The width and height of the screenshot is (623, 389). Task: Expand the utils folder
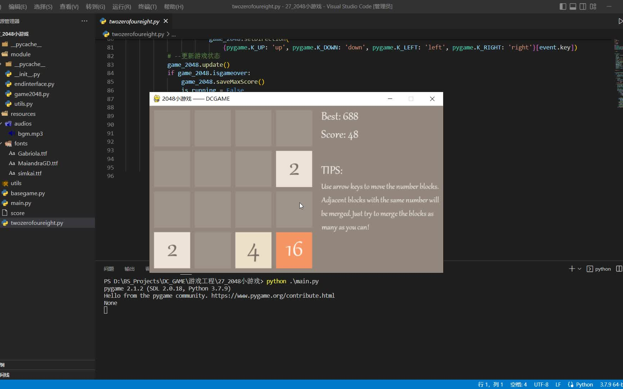[16, 183]
